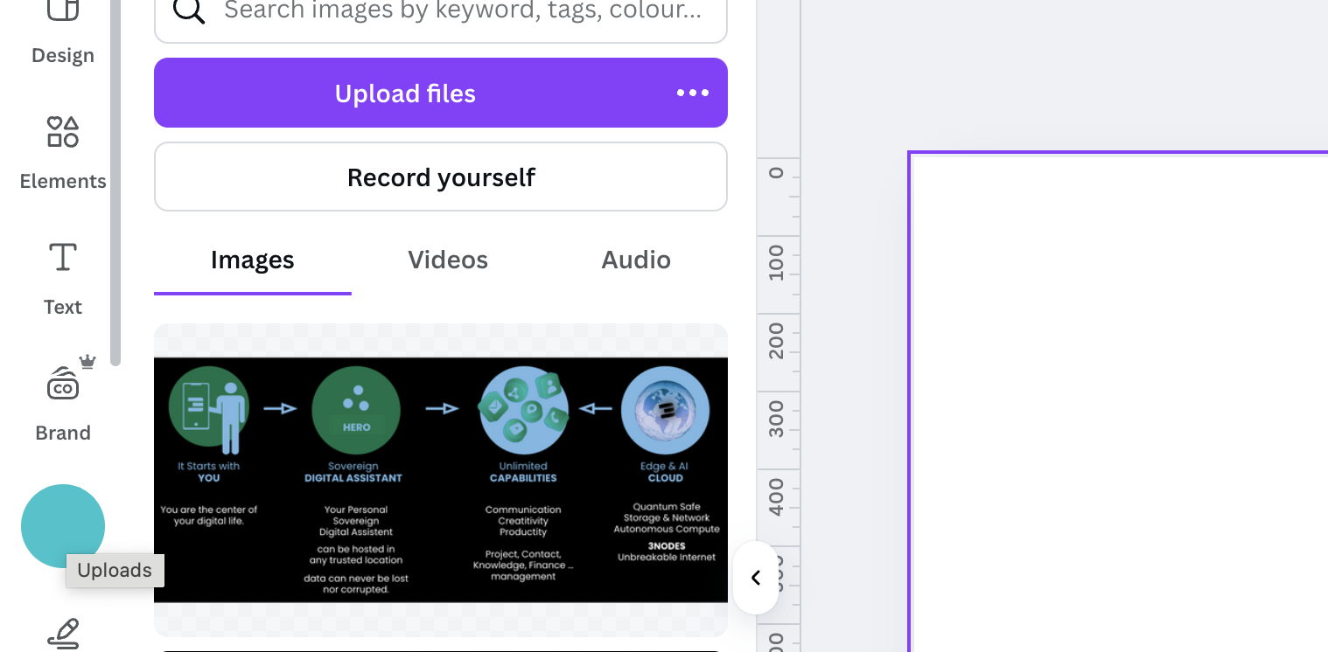
Task: Click the teal Uploads circle icon
Action: 62,526
